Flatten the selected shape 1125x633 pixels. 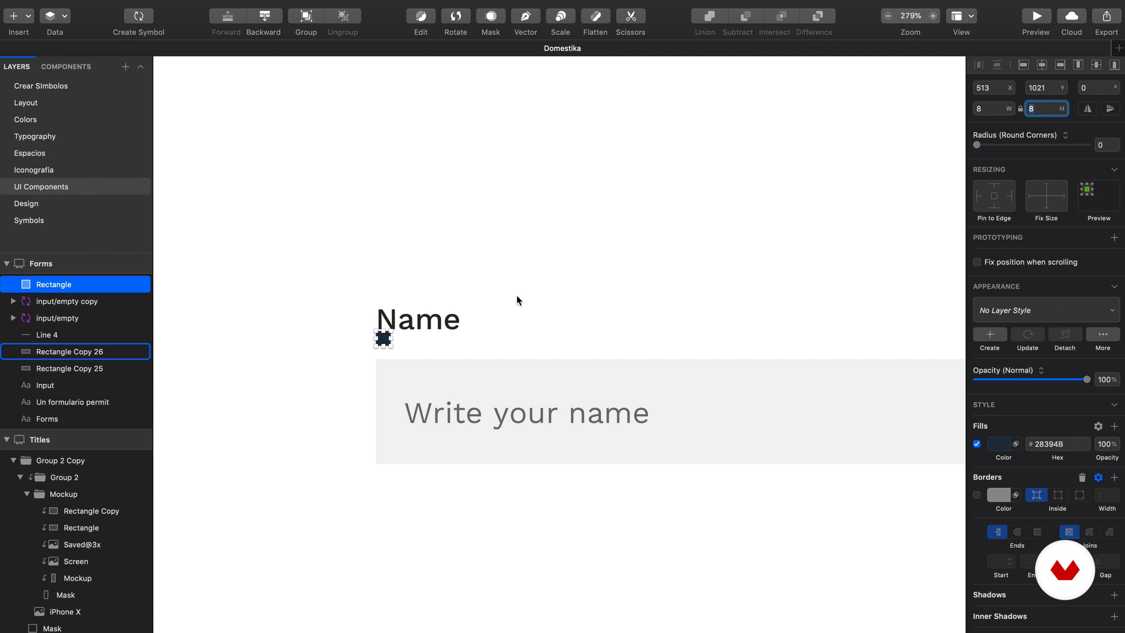595,16
